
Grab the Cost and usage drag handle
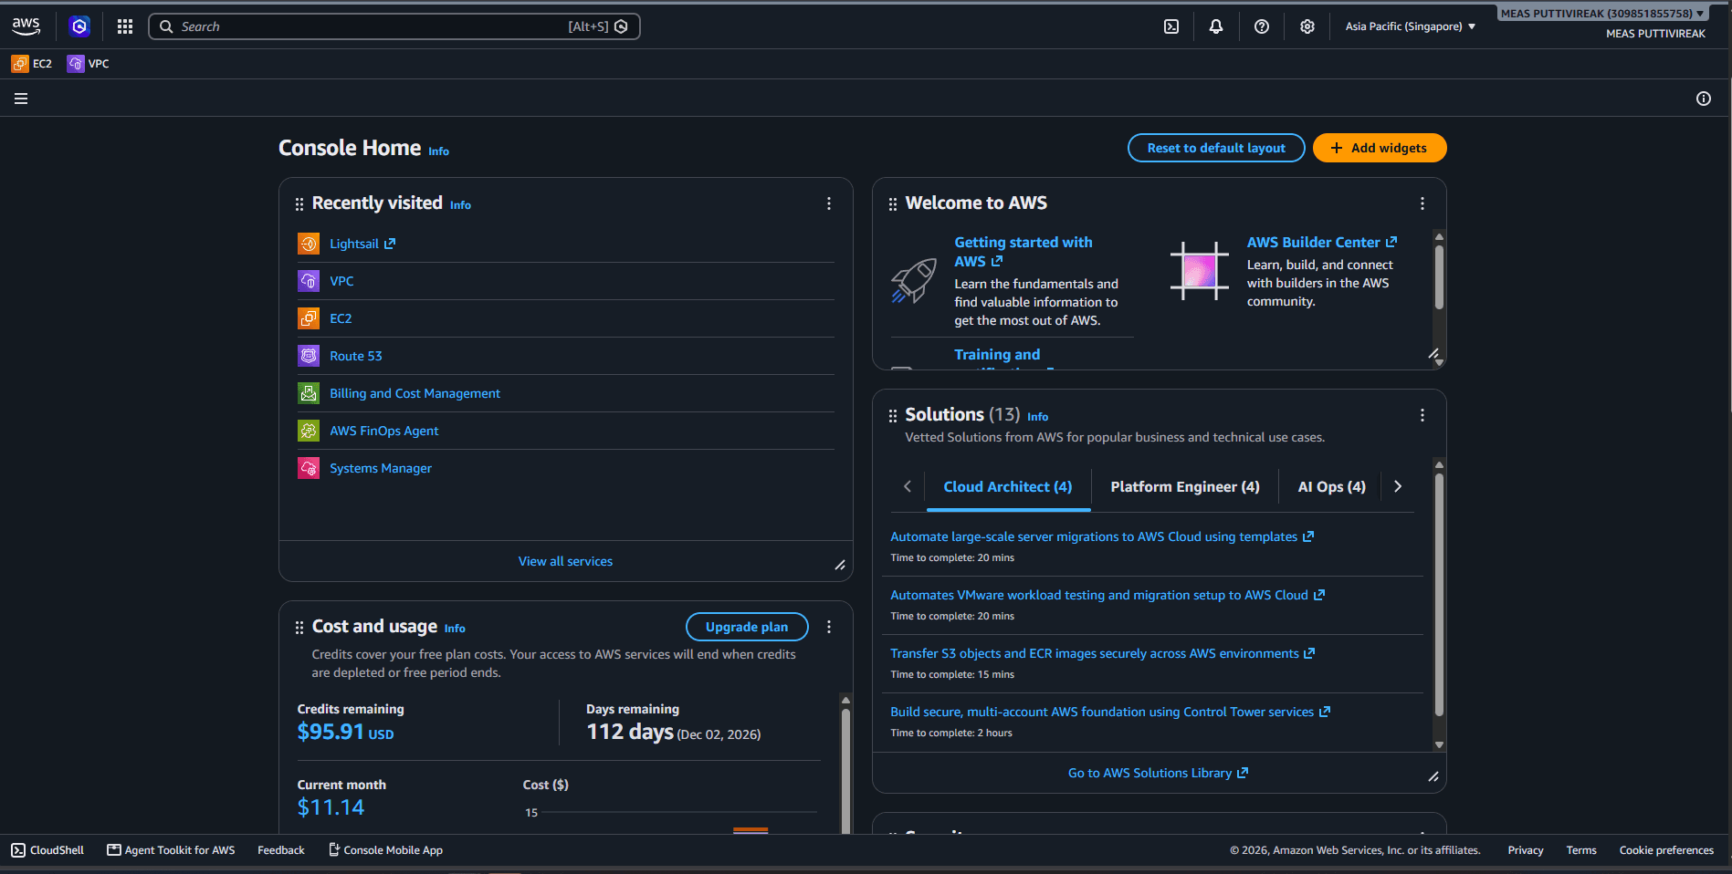point(299,628)
